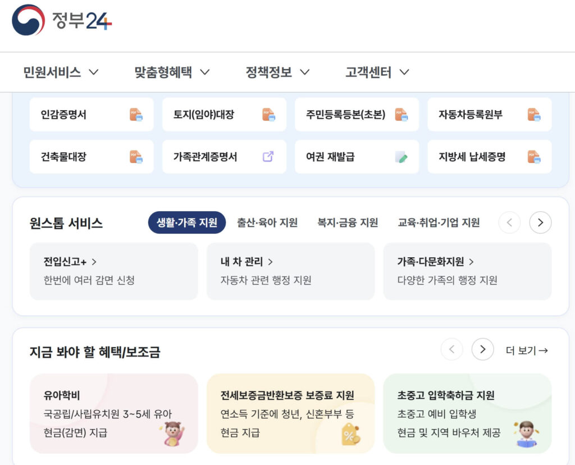
Task: Select the 교육·취업·기업 지원 tab
Action: point(439,222)
